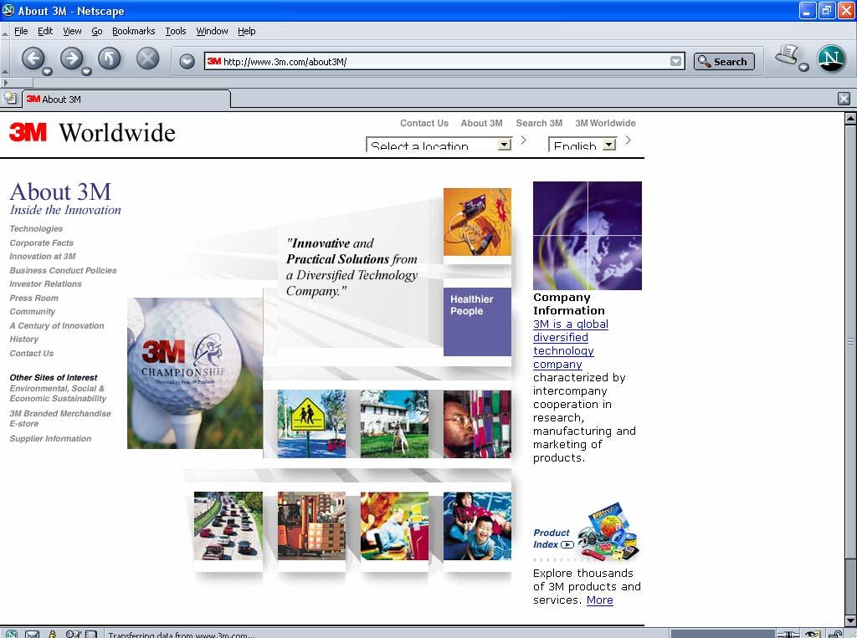The image size is (857, 638).
Task: Click the go arrow after the language dropdown
Action: [628, 140]
